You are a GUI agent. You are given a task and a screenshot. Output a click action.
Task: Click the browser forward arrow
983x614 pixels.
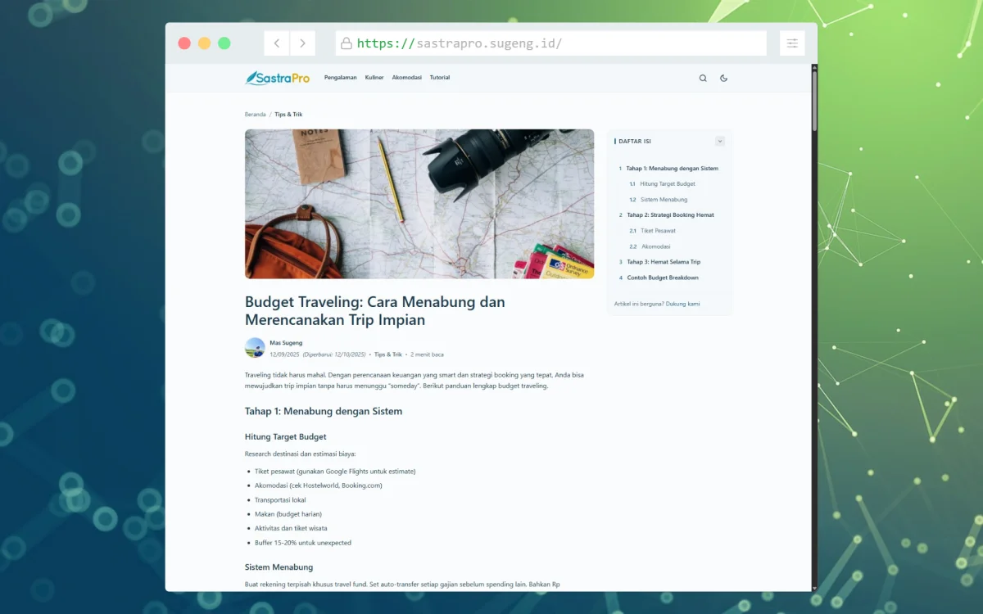pyautogui.click(x=302, y=43)
